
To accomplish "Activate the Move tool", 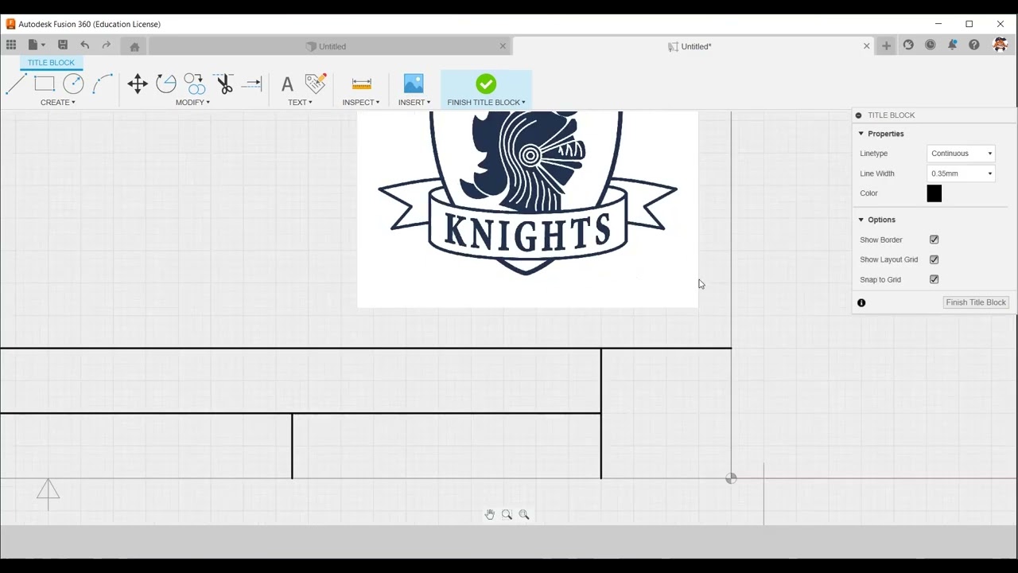I will tap(138, 84).
